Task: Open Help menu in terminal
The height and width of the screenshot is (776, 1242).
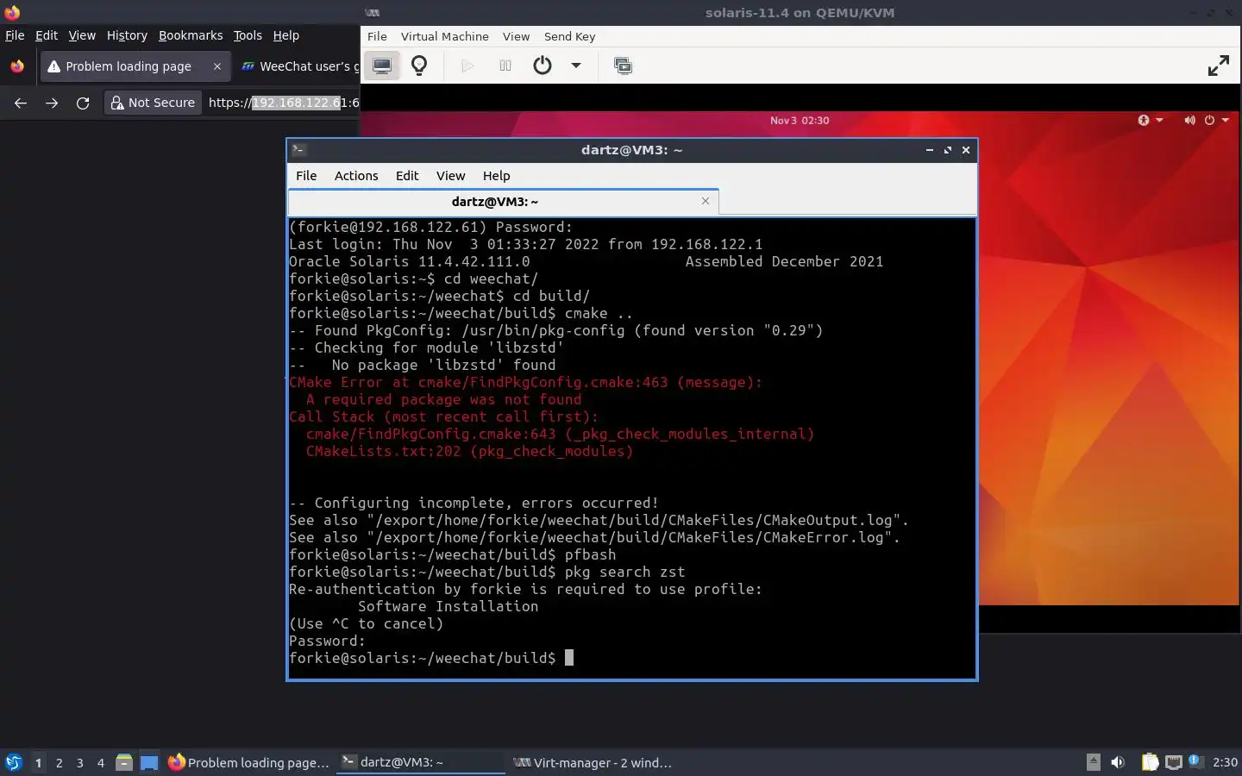Action: click(x=496, y=175)
